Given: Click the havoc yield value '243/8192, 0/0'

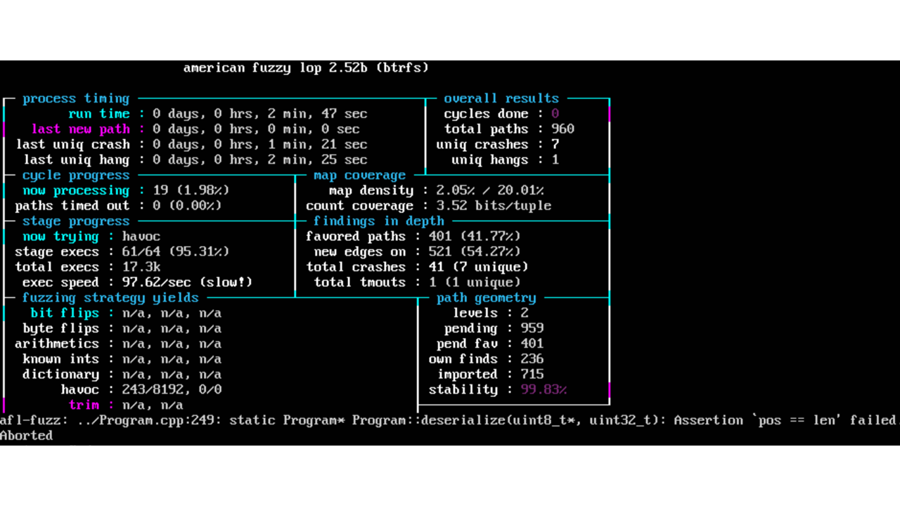Looking at the screenshot, I should (172, 390).
